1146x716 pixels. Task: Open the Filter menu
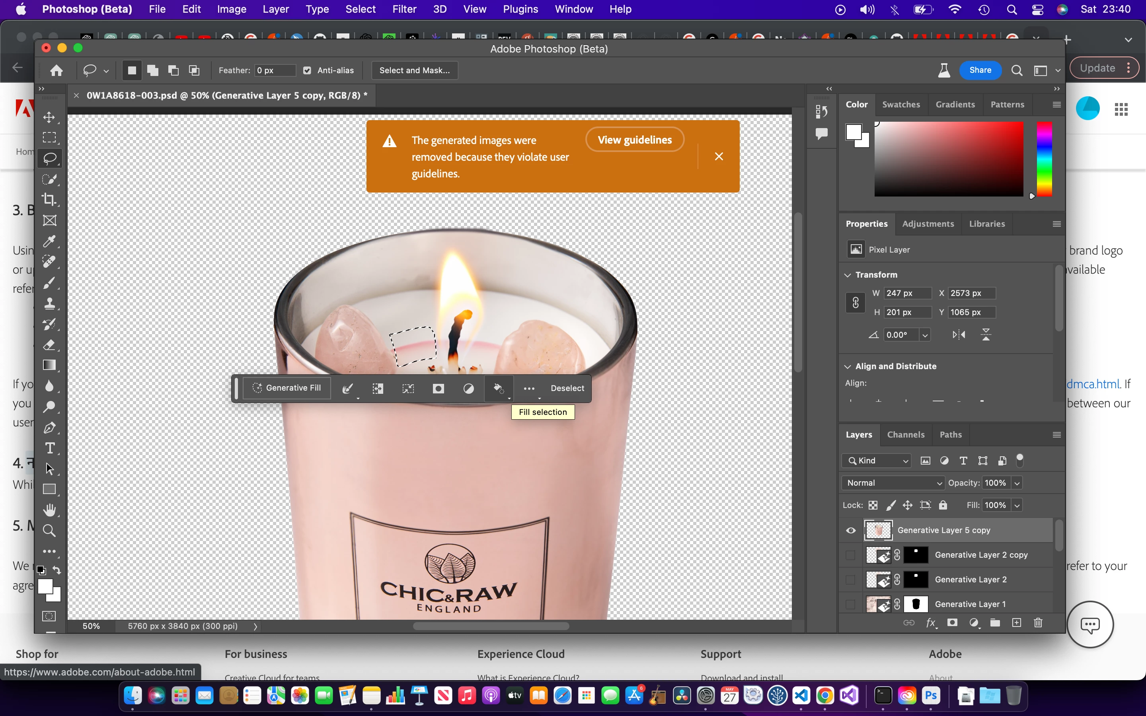[x=404, y=9]
